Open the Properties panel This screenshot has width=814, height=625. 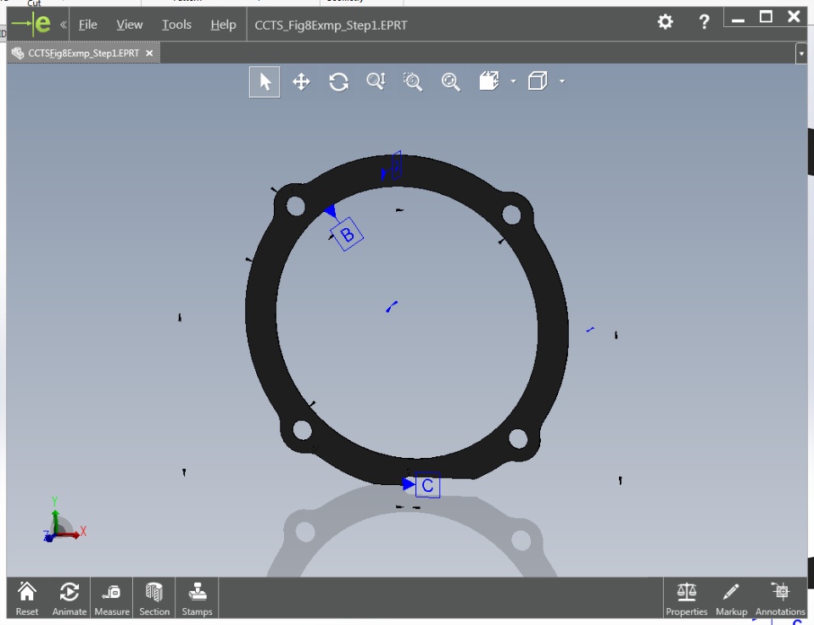pyautogui.click(x=686, y=599)
